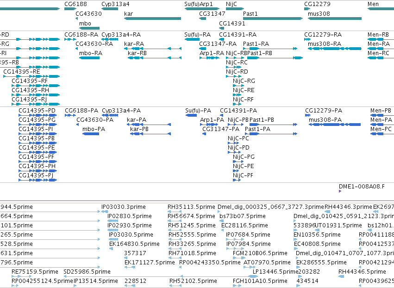394x288 pixels.
Task: Open the IP02830.5prime EST label
Action: [130, 216]
